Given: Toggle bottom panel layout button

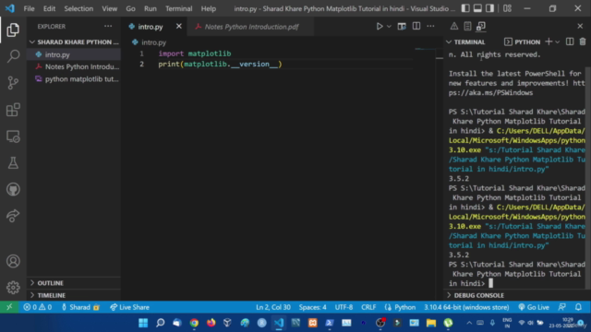Looking at the screenshot, I should [x=477, y=8].
